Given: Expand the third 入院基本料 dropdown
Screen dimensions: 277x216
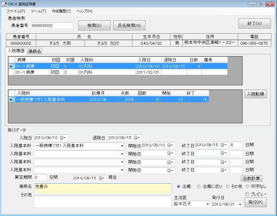Looking at the screenshot, I should coord(122,162).
